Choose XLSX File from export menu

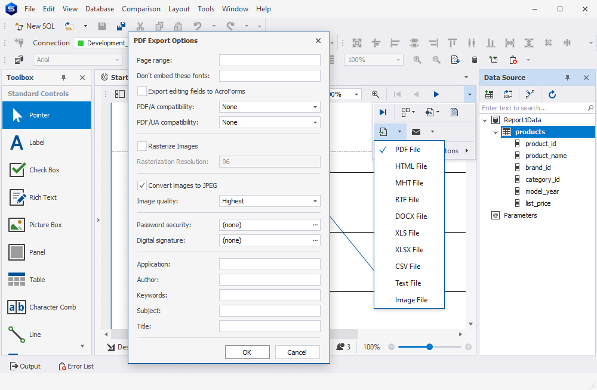409,250
